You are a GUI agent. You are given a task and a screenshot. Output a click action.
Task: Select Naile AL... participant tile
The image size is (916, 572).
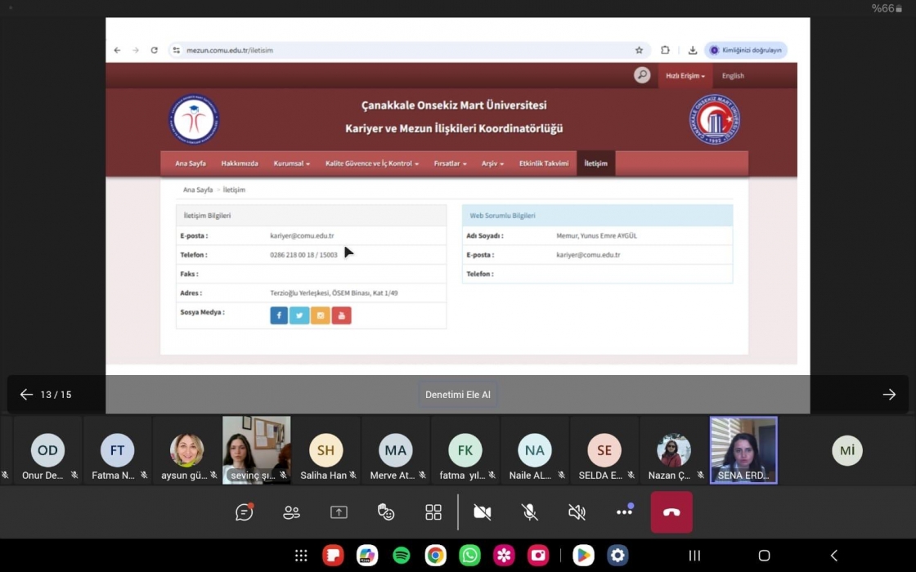coord(535,450)
